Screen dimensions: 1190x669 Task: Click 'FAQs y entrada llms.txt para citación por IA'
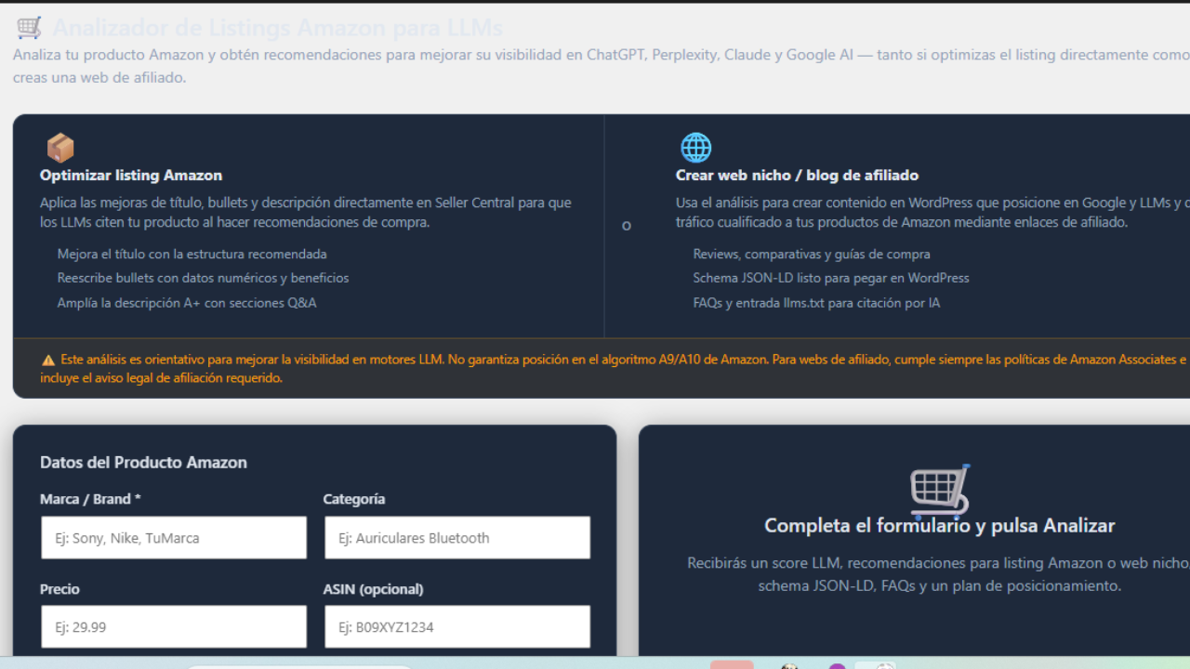[x=816, y=303]
